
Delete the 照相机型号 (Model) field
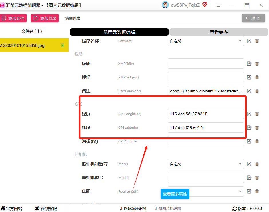click(x=257, y=178)
